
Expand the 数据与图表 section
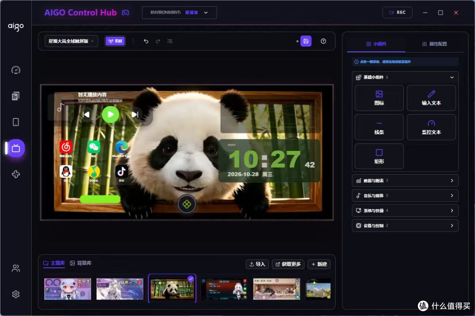pyautogui.click(x=405, y=180)
